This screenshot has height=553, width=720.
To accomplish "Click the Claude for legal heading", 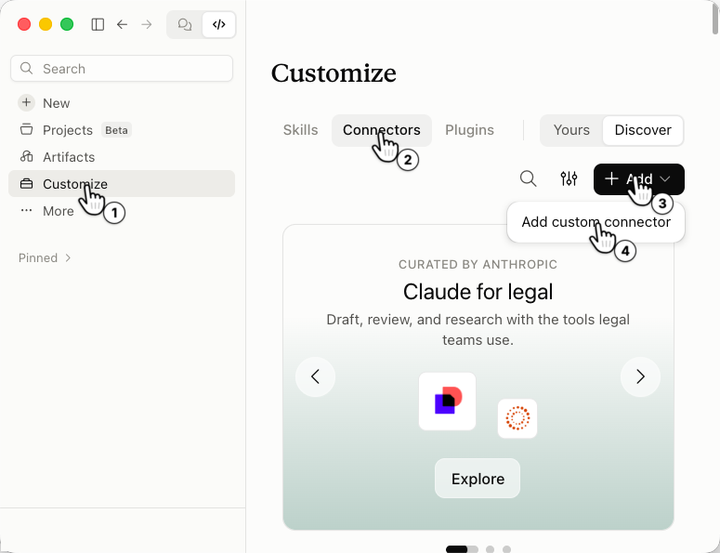I will tap(478, 292).
